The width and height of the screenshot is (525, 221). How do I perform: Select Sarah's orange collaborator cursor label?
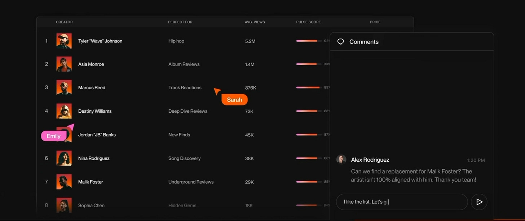point(234,100)
